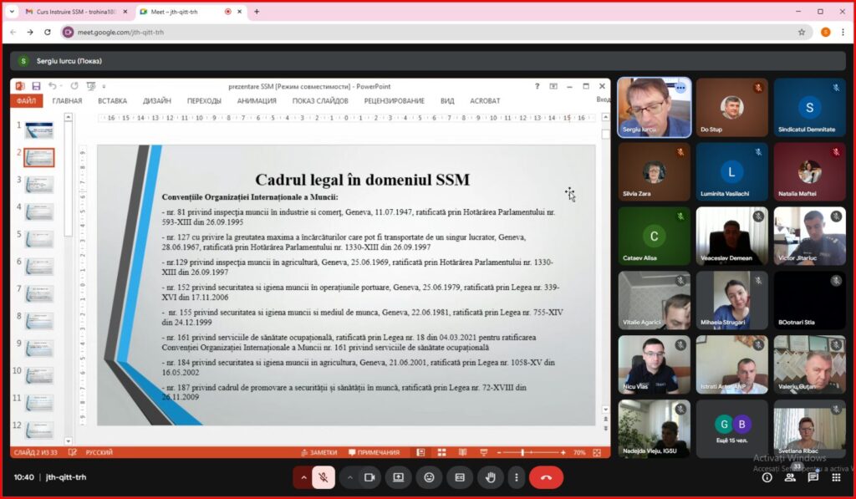Open the emoji reactions button
The image size is (856, 499).
click(x=430, y=477)
